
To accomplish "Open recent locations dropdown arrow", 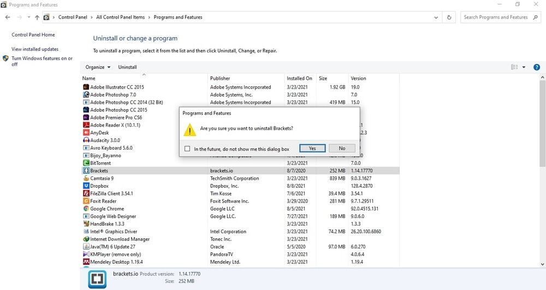I will (x=28, y=17).
